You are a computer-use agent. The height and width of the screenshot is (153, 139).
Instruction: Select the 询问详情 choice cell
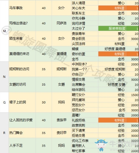pyautogui.click(x=85, y=23)
